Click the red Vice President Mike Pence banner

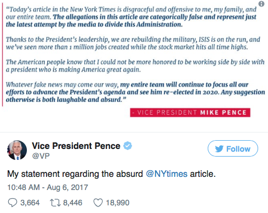(x=190, y=112)
